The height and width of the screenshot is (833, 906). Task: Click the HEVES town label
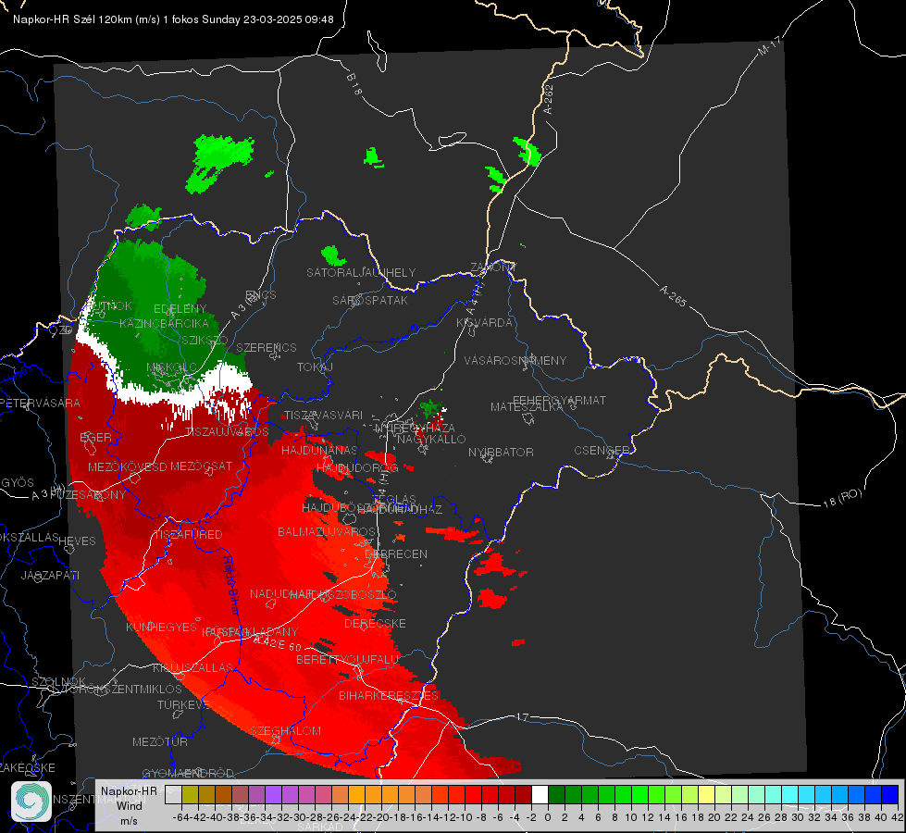77,541
